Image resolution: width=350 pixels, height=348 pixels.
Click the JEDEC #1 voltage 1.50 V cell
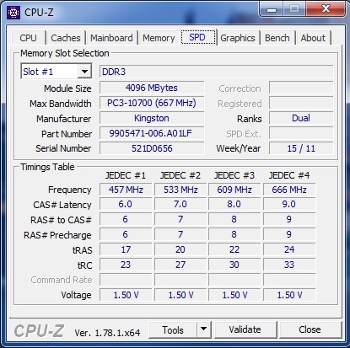pyautogui.click(x=126, y=295)
